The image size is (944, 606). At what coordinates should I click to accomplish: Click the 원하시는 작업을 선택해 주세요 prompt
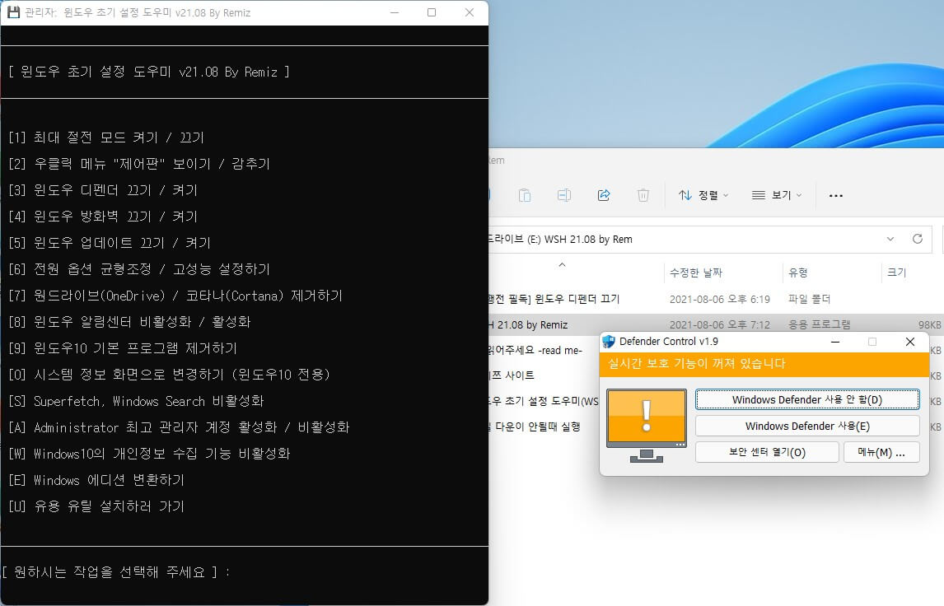[115, 571]
